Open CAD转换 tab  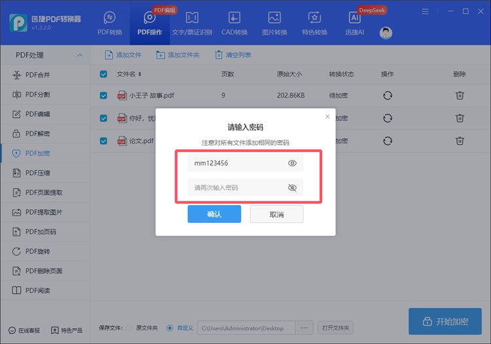pyautogui.click(x=234, y=23)
